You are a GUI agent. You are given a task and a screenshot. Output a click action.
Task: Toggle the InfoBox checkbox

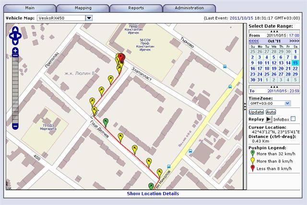click(x=293, y=119)
